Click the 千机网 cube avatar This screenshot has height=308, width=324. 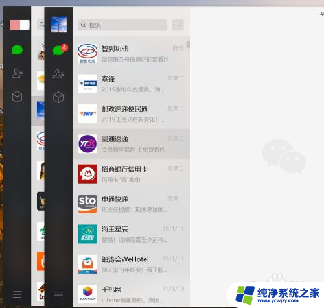(87, 294)
